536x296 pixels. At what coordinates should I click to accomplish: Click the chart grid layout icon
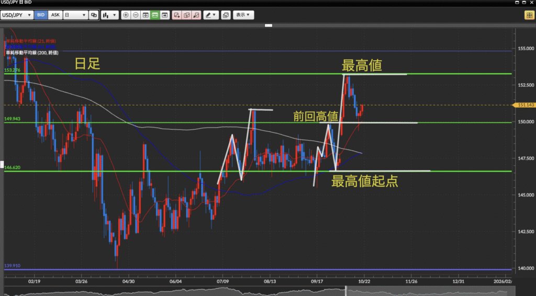[146, 15]
